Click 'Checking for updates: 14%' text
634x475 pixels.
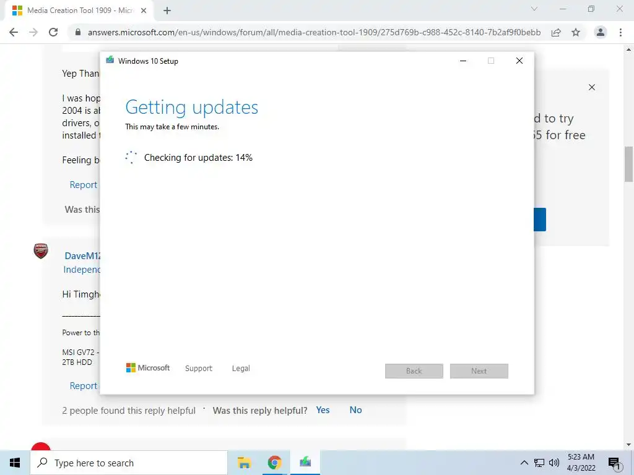coord(198,158)
